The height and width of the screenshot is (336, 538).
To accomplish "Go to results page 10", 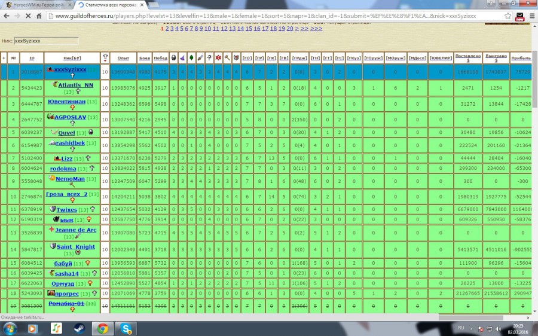I will point(207,29).
